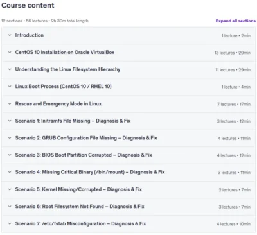257x235 pixels.
Task: Expand Scenario 6 Root Filesystem chevron
Action: tap(10, 207)
